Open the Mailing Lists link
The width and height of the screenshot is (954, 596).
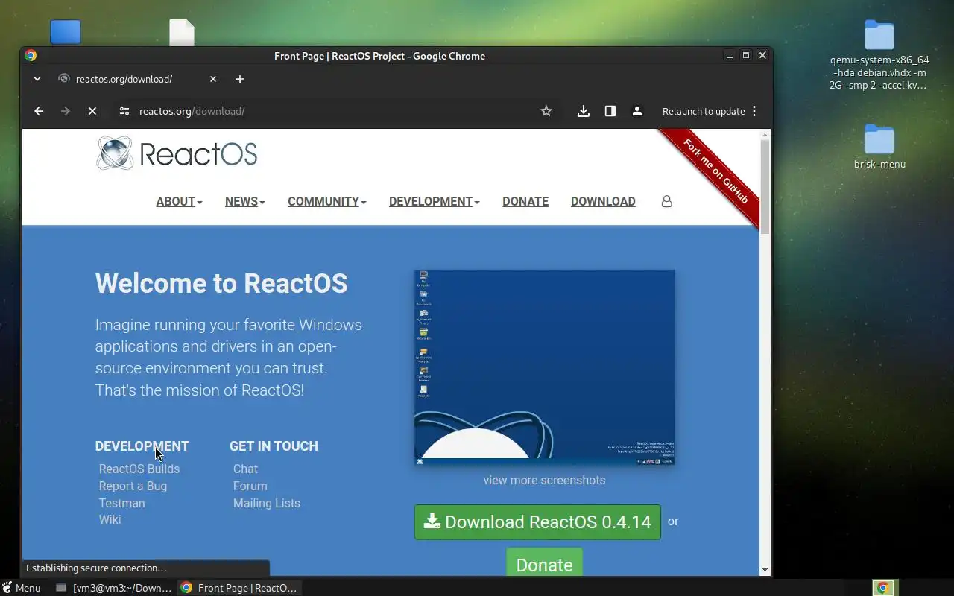(267, 503)
